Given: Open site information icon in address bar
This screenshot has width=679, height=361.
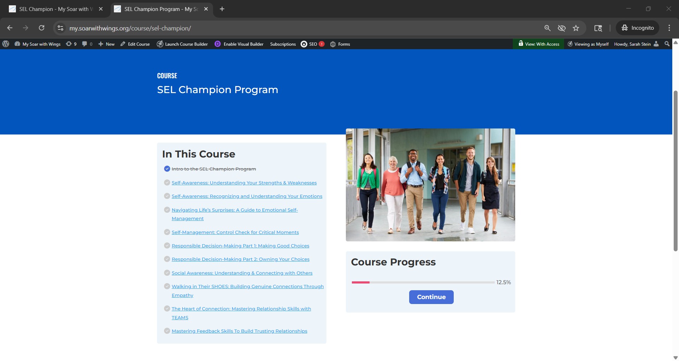Looking at the screenshot, I should (60, 28).
